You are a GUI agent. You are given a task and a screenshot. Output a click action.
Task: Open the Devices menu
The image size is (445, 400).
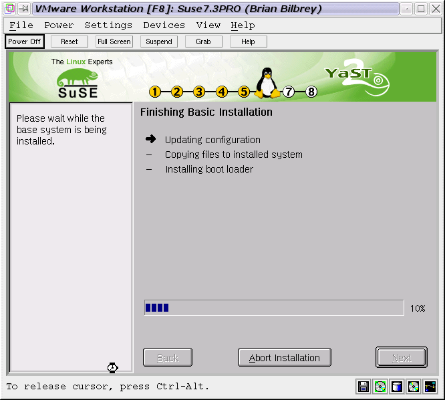(164, 25)
